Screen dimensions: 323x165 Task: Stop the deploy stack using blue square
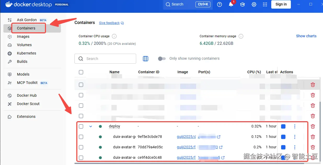click(283, 126)
